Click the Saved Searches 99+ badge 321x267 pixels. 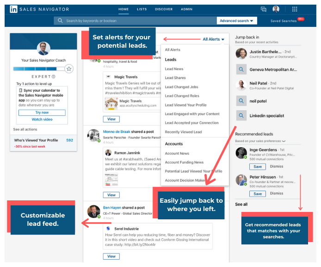coord(301,19)
